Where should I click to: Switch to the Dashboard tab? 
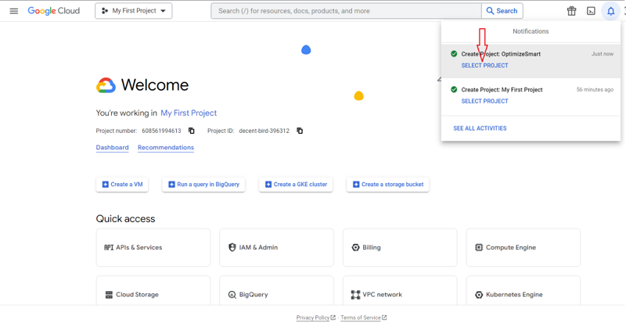(112, 147)
